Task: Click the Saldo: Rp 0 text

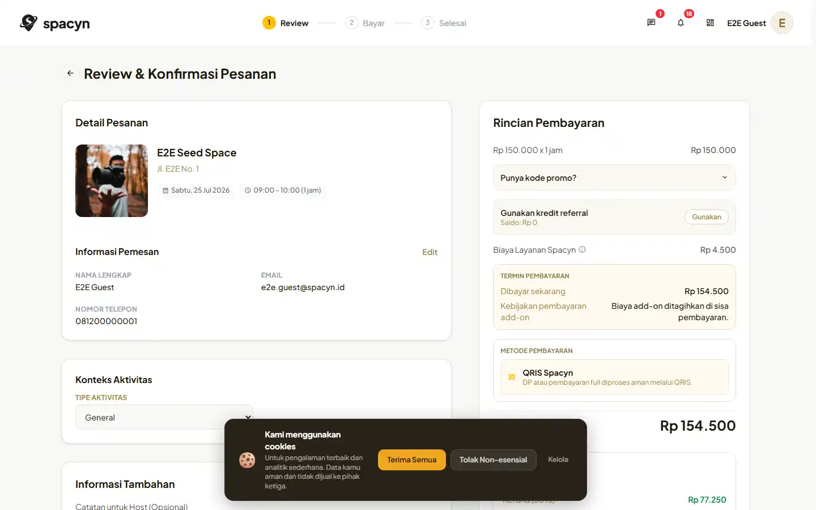Action: tap(518, 223)
